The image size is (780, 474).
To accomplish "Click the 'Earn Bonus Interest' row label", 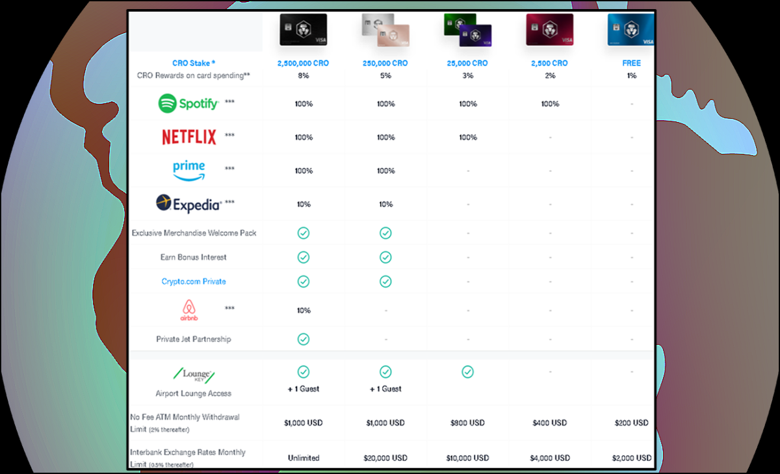I will pyautogui.click(x=194, y=257).
